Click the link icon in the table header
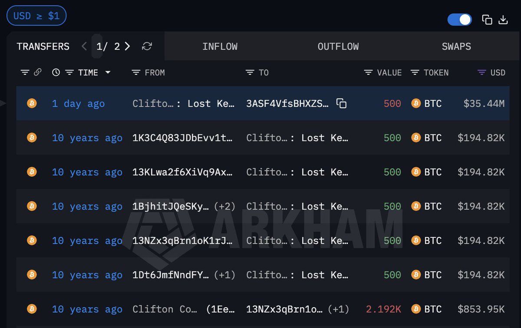The height and width of the screenshot is (328, 521). pyautogui.click(x=37, y=72)
